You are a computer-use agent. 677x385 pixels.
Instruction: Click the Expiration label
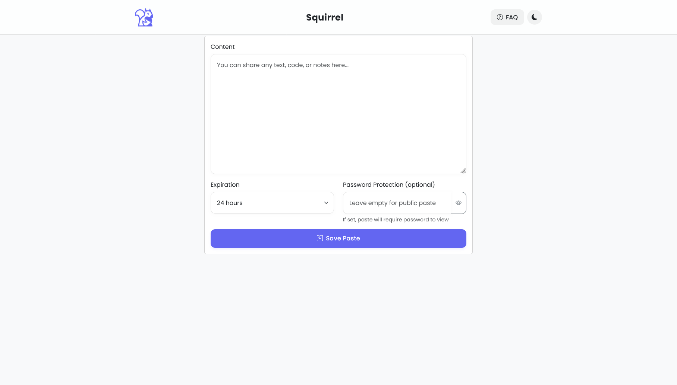pos(225,184)
